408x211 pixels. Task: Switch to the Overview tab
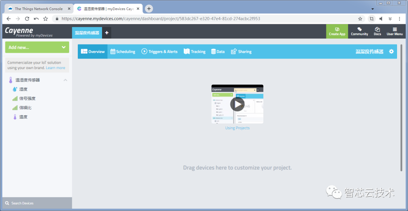coord(93,51)
